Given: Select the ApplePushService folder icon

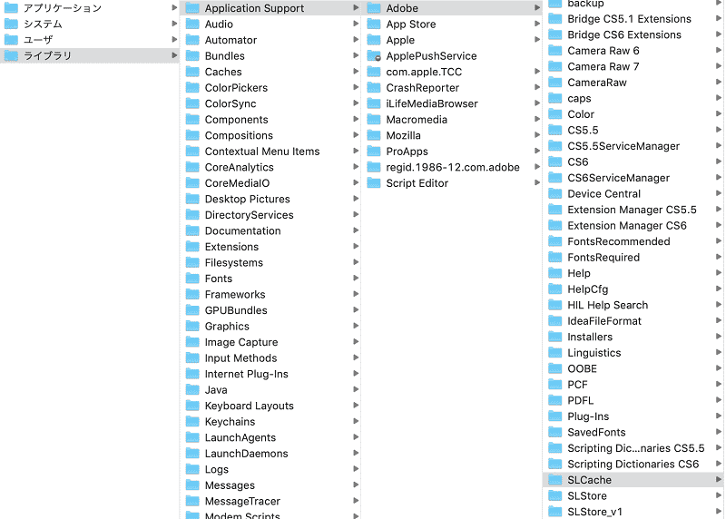Looking at the screenshot, I should (374, 56).
